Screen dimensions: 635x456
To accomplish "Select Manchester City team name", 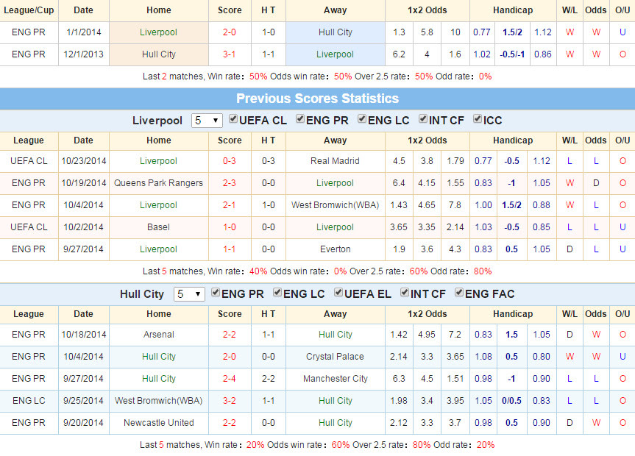I will click(336, 379).
